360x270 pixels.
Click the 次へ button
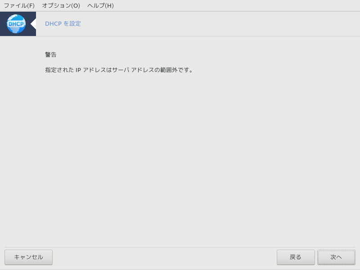pos(336,257)
